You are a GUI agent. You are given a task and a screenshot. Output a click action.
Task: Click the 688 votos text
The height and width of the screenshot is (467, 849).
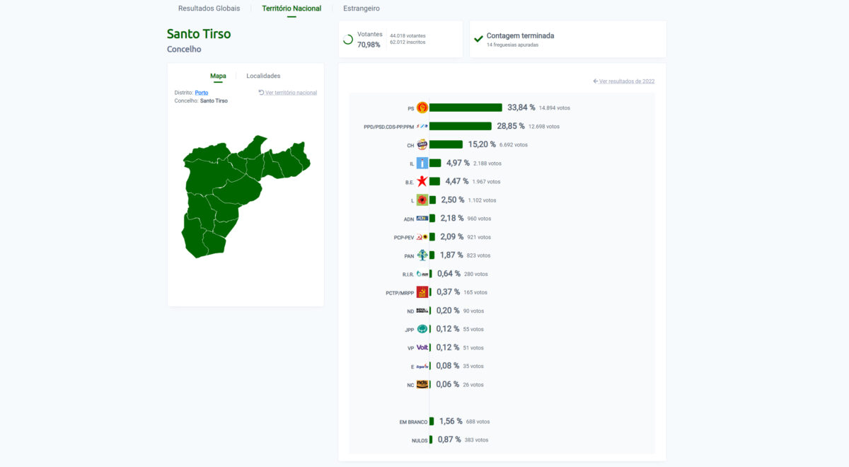[x=478, y=422]
